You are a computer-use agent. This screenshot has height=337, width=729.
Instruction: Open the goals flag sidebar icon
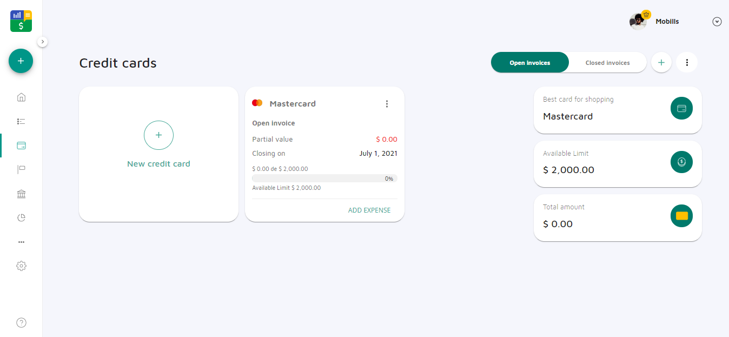point(21,170)
